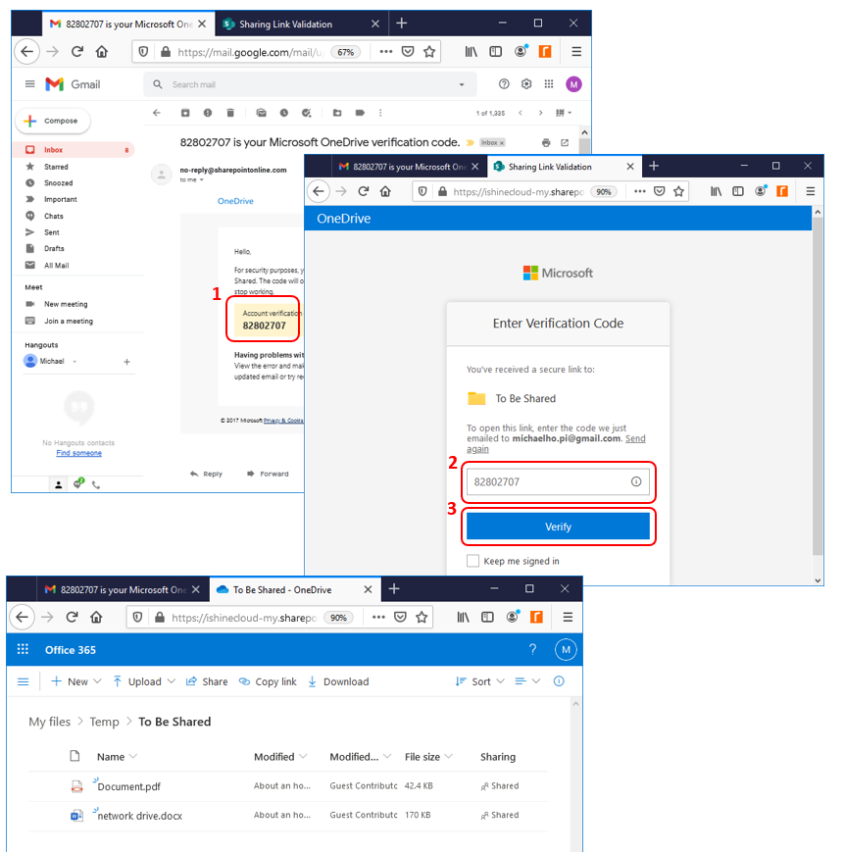
Task: Switch to Sharing Link Validation tab in Gmail window
Action: 301,24
